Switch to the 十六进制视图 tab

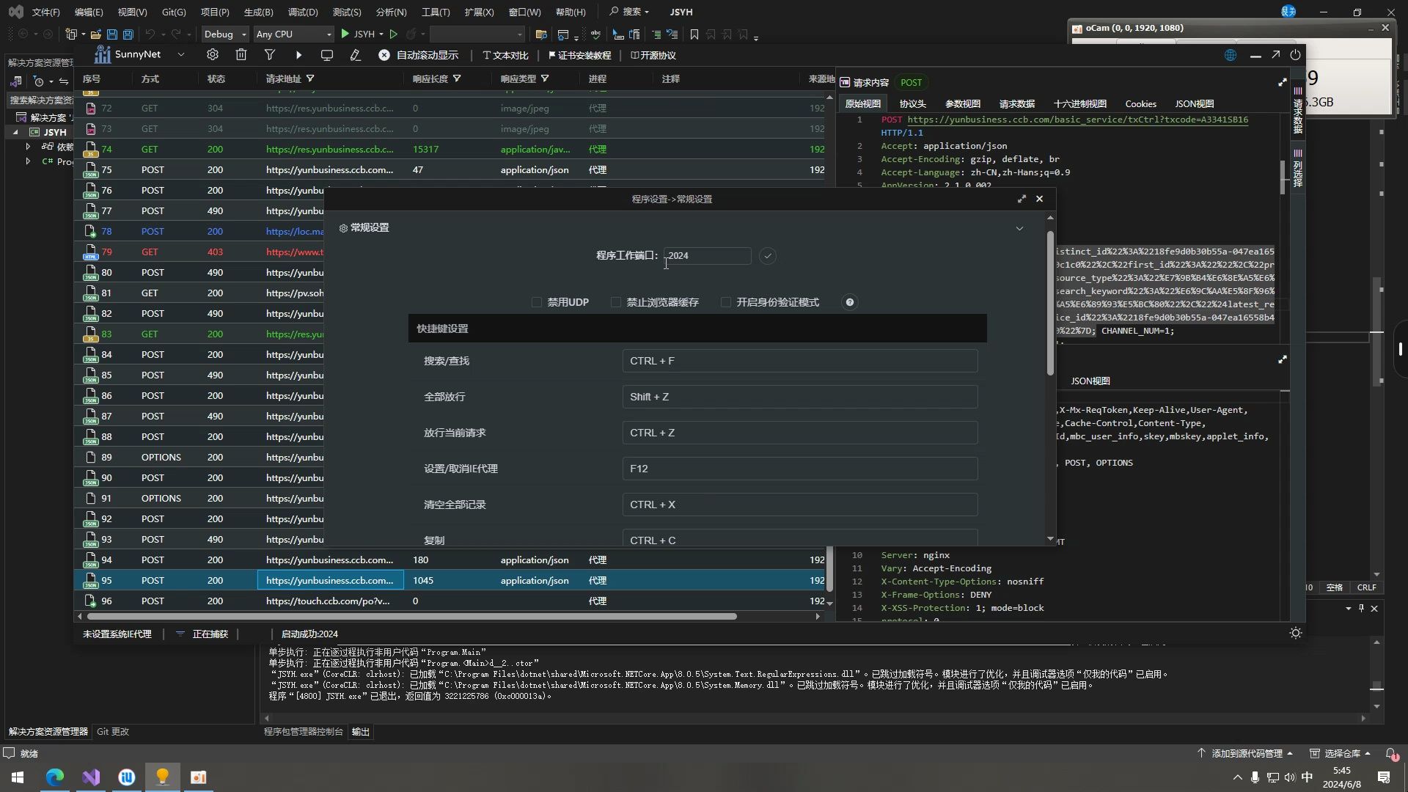coord(1080,103)
